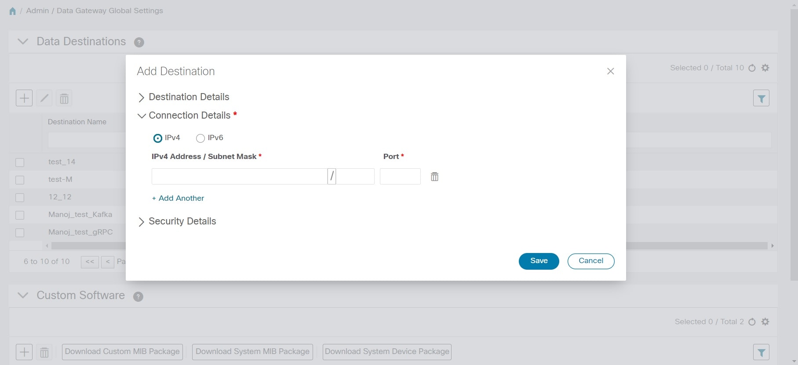Click the Custom Software help icon
This screenshot has width=798, height=365.
(138, 296)
